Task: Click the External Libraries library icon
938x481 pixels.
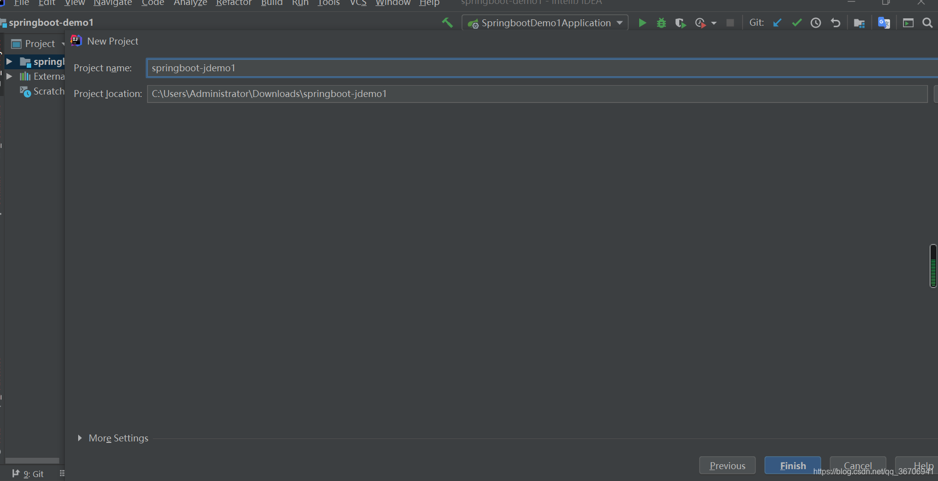Action: pyautogui.click(x=25, y=76)
